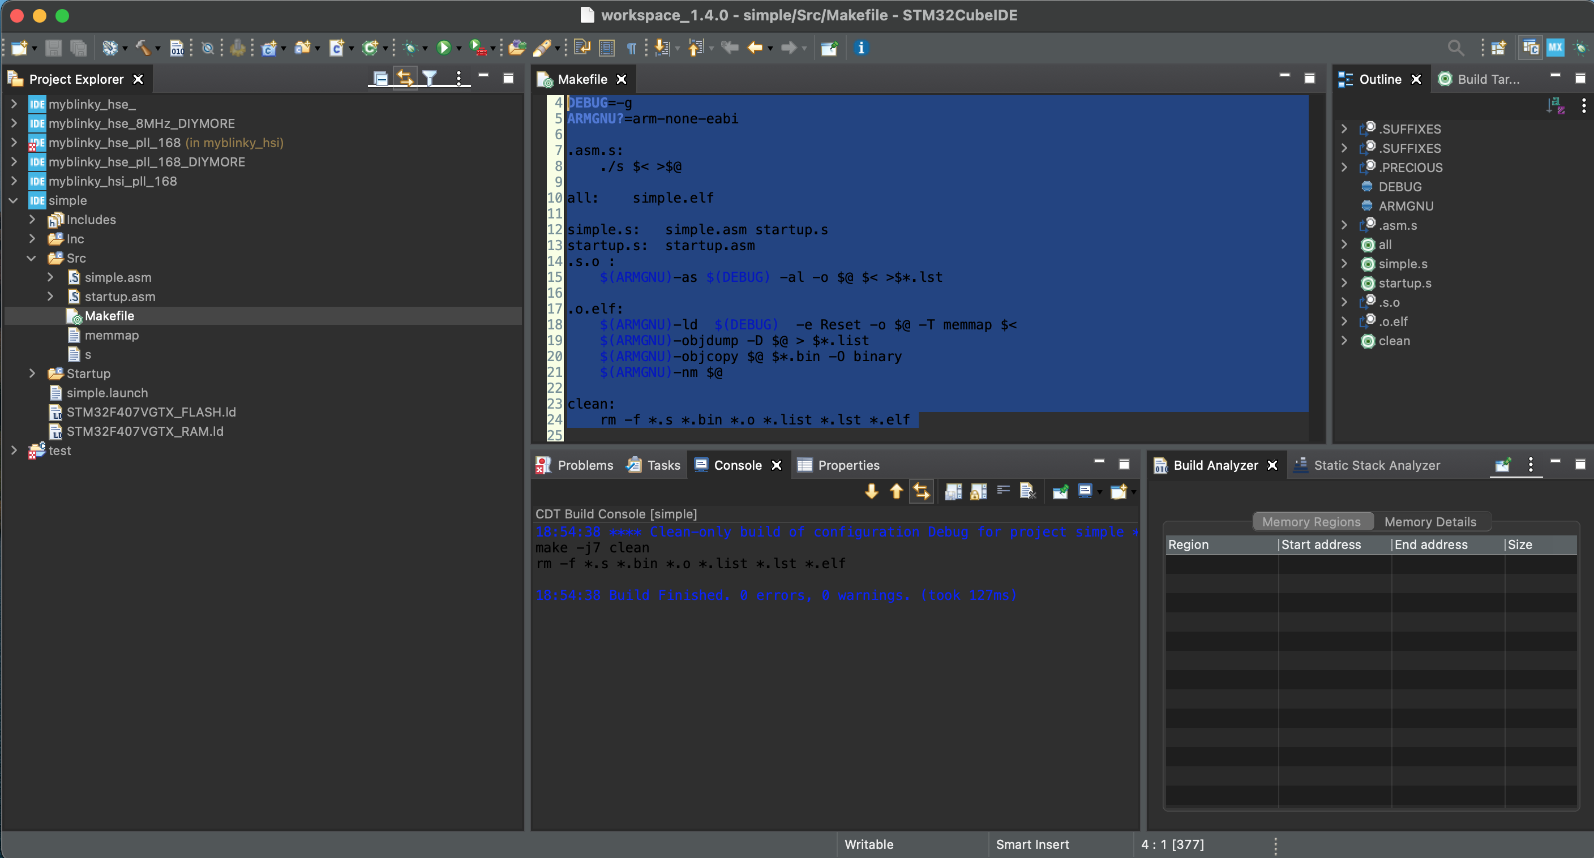This screenshot has height=858, width=1594.
Task: Collapse the Src folder
Action: point(31,258)
